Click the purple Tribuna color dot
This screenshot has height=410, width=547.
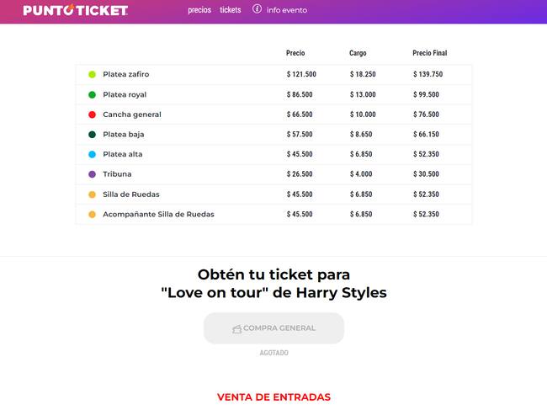pos(92,174)
